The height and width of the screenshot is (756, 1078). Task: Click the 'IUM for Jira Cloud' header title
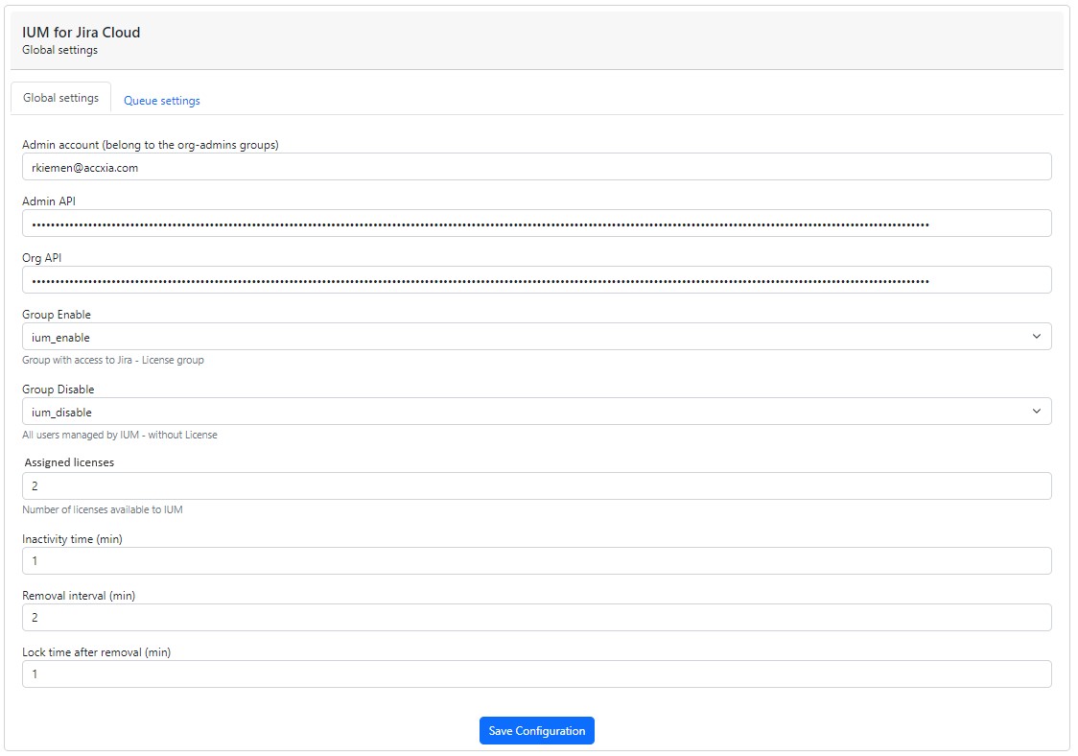pos(82,33)
